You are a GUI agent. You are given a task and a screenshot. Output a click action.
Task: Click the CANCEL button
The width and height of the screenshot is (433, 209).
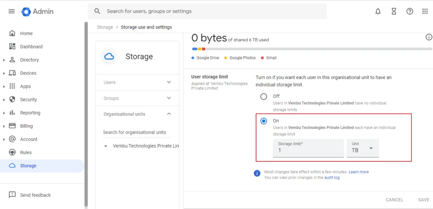(395, 200)
